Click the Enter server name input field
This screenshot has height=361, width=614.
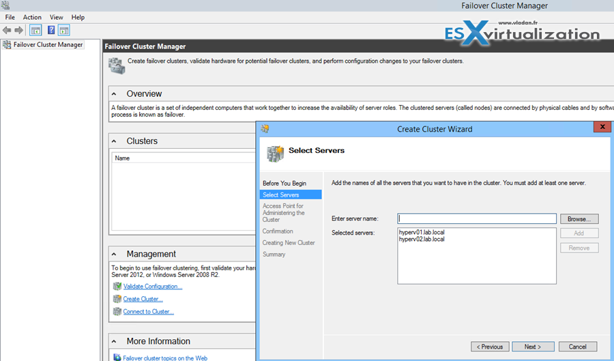click(x=477, y=218)
